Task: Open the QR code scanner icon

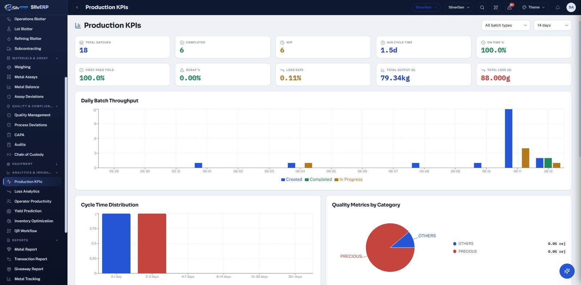Action: pos(496,7)
